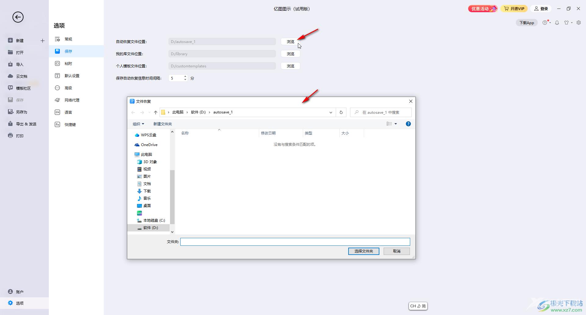Screen dimensions: 586x315
Task: Open the help question-mark icon
Action: pos(545,23)
